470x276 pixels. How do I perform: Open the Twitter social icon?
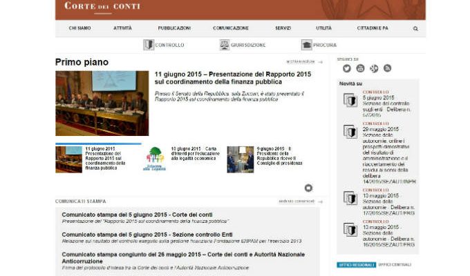pyautogui.click(x=347, y=68)
